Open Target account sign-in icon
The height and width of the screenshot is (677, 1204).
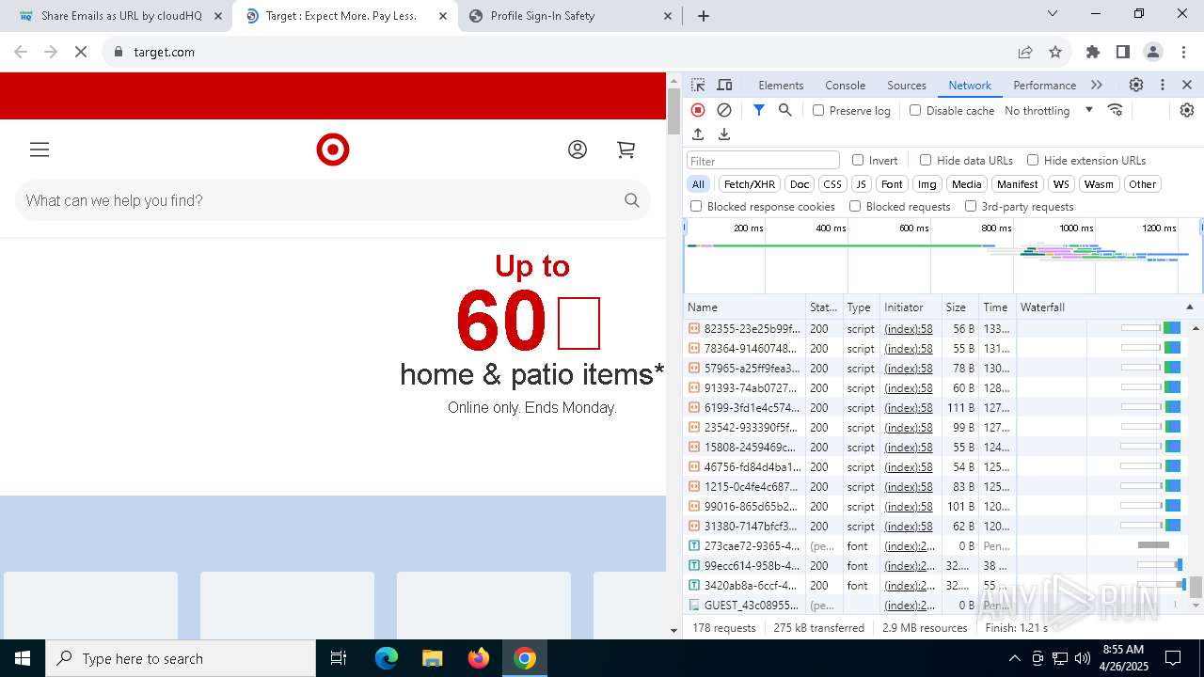pyautogui.click(x=578, y=150)
